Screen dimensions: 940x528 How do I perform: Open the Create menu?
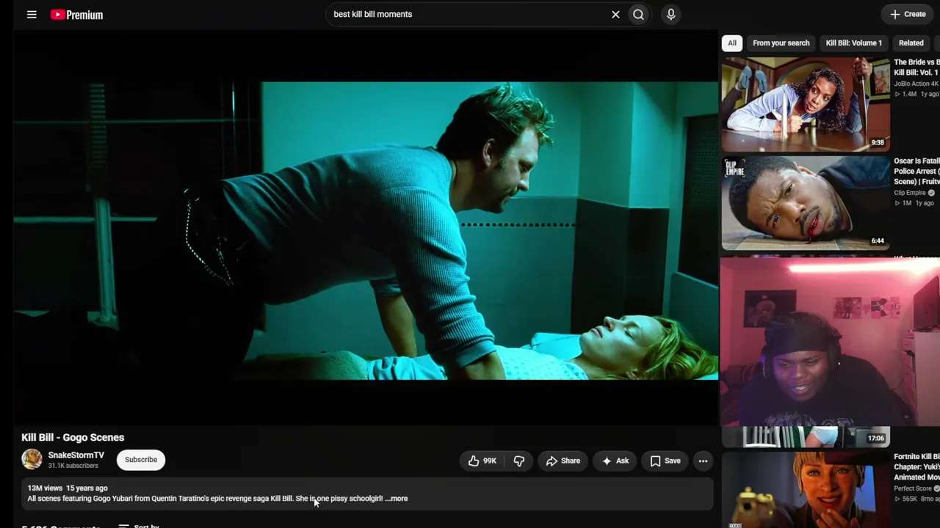point(908,14)
